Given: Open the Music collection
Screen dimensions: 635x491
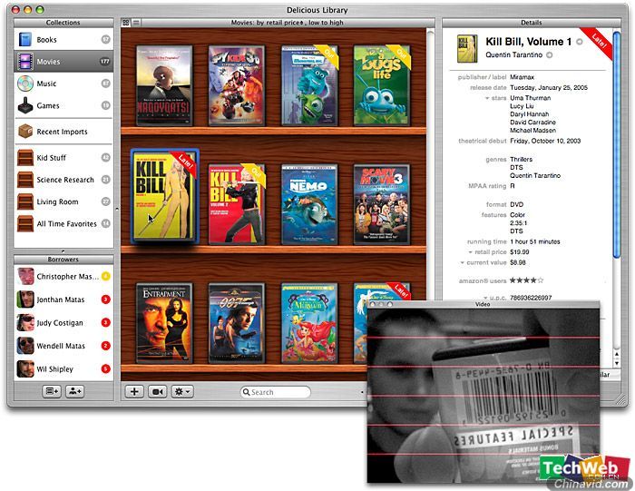Looking at the screenshot, I should click(x=63, y=83).
